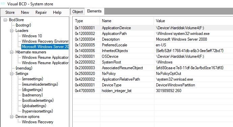
Task: Switch to the Object tab
Action: point(78,11)
